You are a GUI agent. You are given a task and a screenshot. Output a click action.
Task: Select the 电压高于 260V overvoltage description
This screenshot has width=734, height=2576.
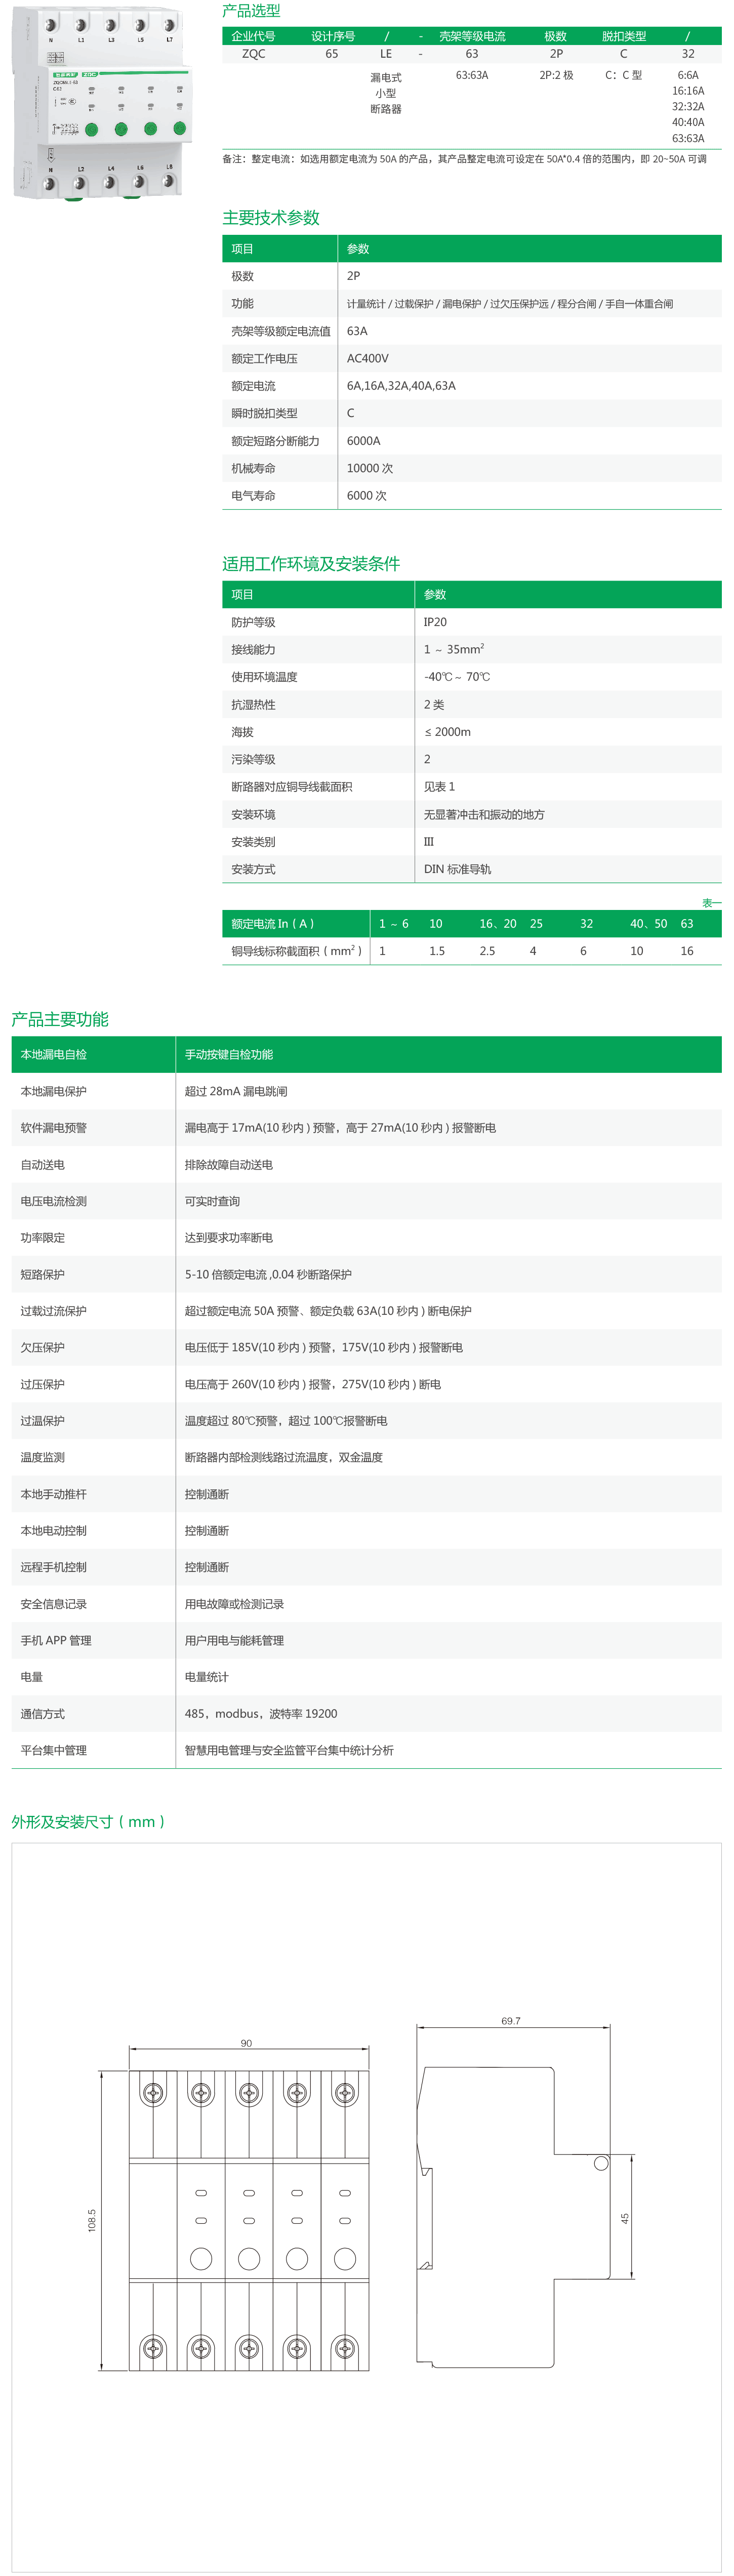pyautogui.click(x=313, y=1385)
